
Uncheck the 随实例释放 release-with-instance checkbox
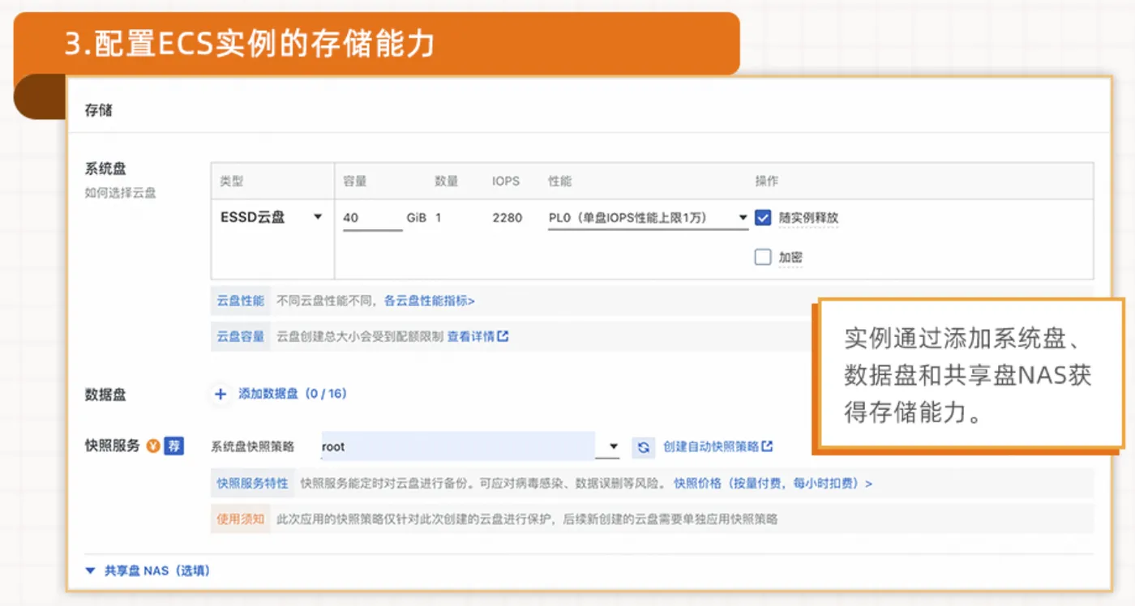pos(762,217)
